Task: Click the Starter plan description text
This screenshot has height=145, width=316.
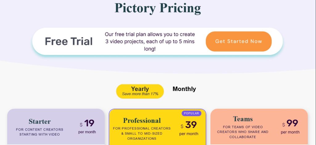Action: point(39,132)
